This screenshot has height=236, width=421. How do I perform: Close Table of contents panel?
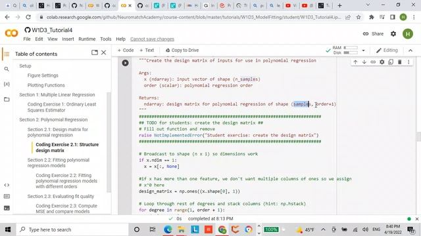pos(104,52)
